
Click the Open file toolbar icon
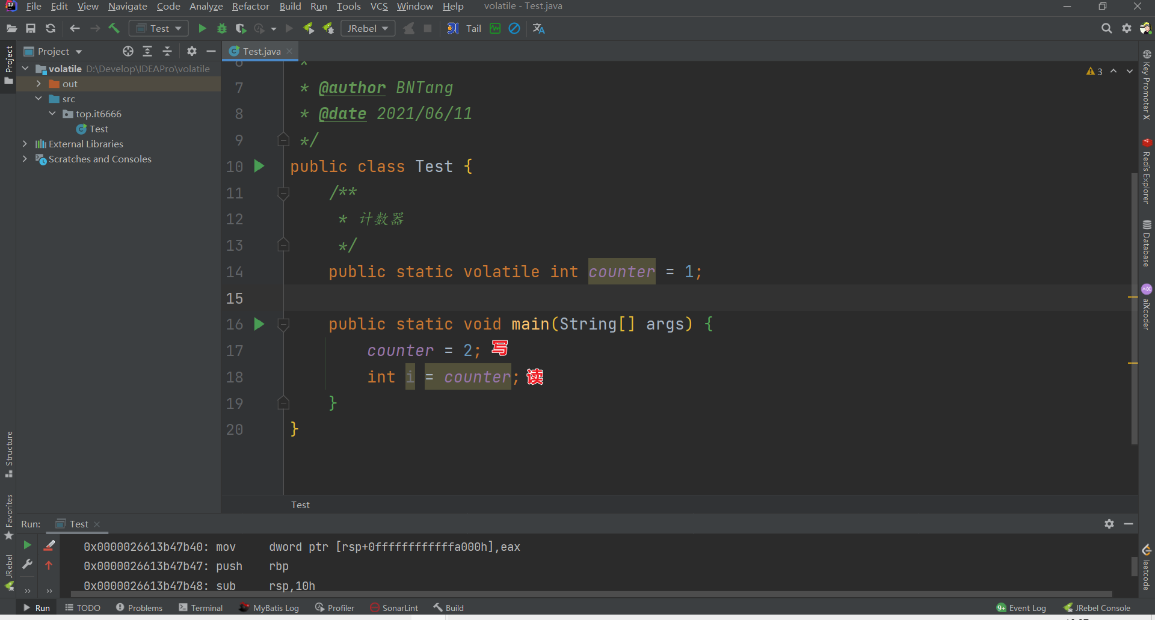(11, 28)
